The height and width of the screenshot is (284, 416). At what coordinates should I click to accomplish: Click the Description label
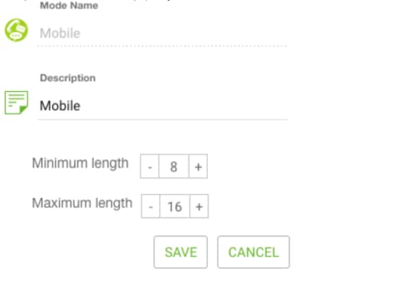coord(67,78)
